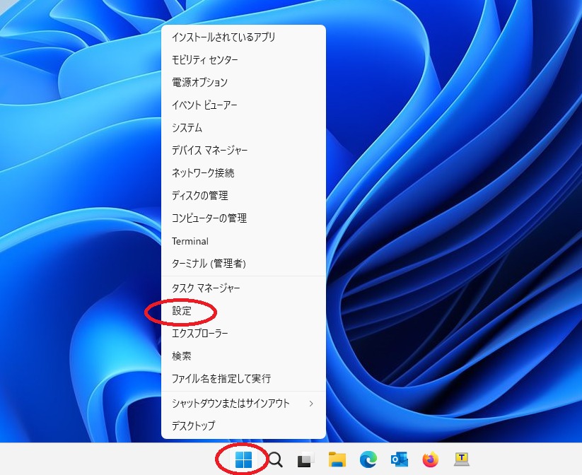Open taskbar Search magnifier icon
This screenshot has height=475, width=582.
(x=275, y=459)
